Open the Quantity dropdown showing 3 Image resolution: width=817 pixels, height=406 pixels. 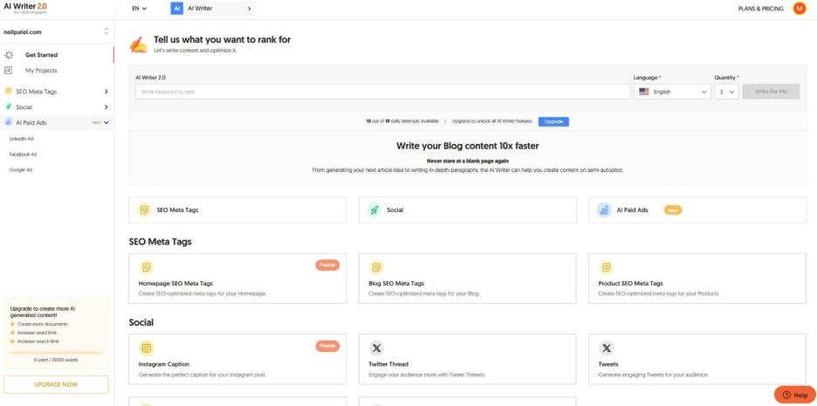[x=726, y=92]
